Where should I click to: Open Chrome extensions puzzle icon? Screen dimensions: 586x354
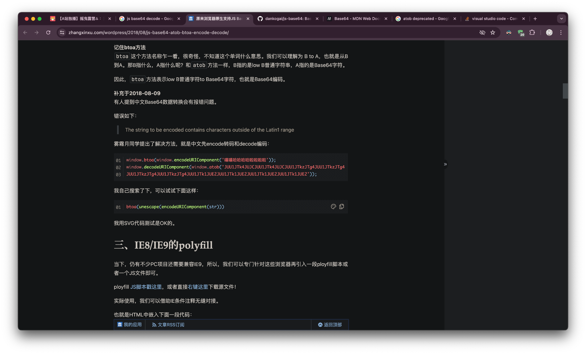532,32
